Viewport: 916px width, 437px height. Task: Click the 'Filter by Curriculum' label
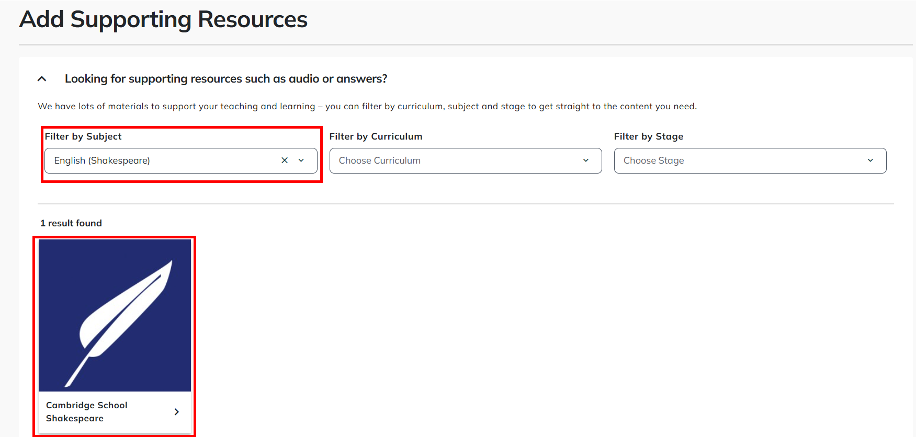click(x=376, y=136)
